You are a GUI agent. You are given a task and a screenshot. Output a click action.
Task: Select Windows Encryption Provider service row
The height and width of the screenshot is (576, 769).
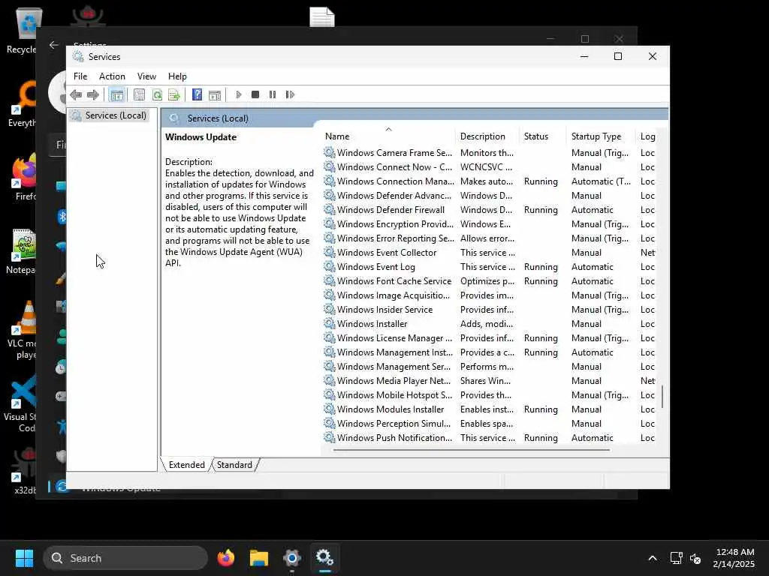490,223
